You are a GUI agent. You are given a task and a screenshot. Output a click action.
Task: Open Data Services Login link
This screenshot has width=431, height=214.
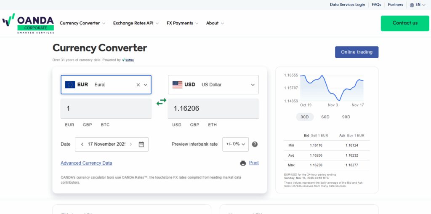click(347, 5)
